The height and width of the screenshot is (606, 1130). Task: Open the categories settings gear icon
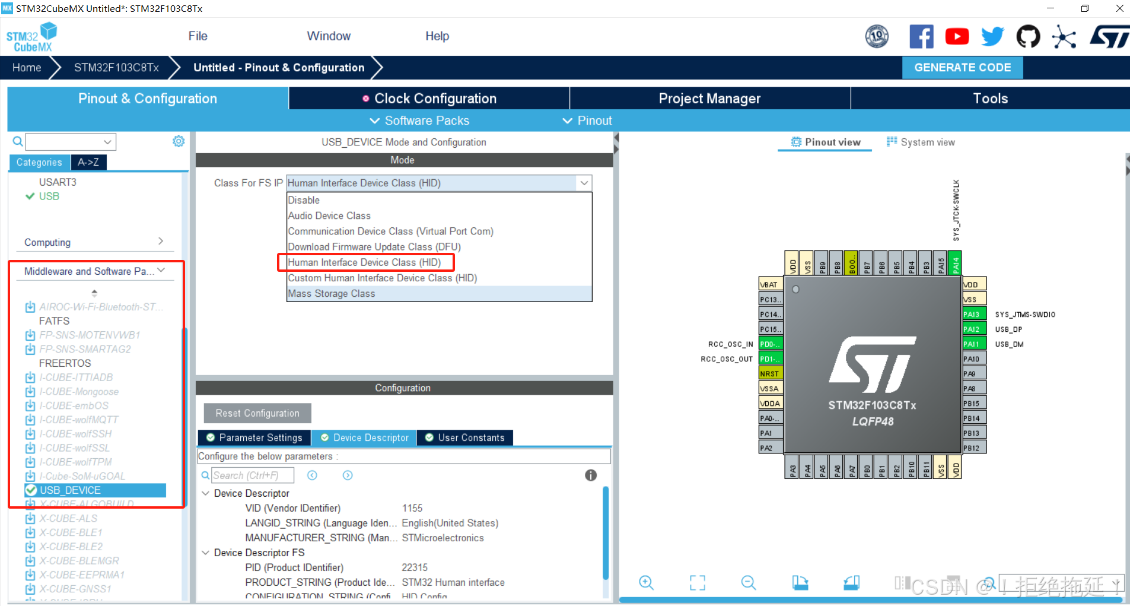click(x=179, y=141)
